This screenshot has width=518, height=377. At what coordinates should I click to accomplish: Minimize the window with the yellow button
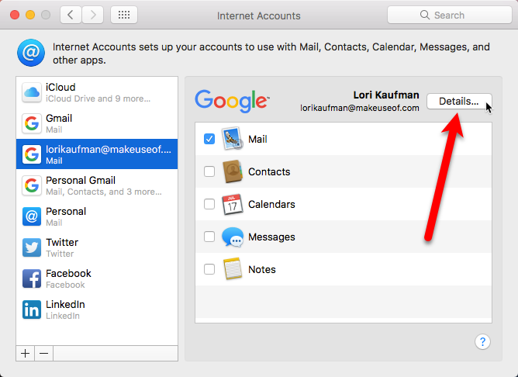[x=30, y=15]
